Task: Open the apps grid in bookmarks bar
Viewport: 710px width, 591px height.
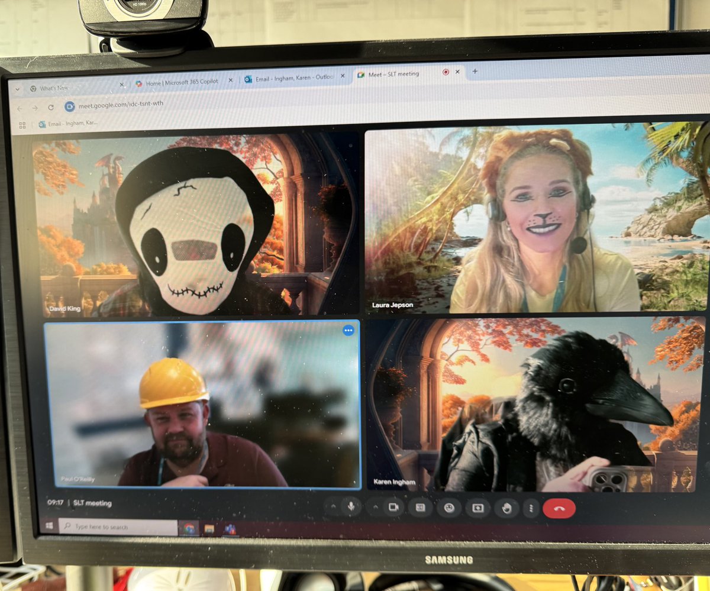Action: 22,125
